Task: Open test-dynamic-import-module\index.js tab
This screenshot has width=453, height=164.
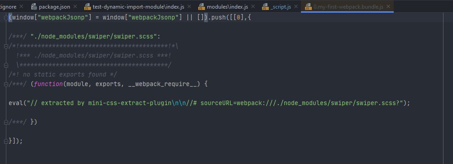Action: click(x=138, y=6)
